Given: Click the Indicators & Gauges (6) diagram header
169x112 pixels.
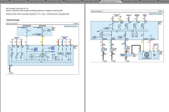Looking at the screenshot, I should click(x=12, y=24).
